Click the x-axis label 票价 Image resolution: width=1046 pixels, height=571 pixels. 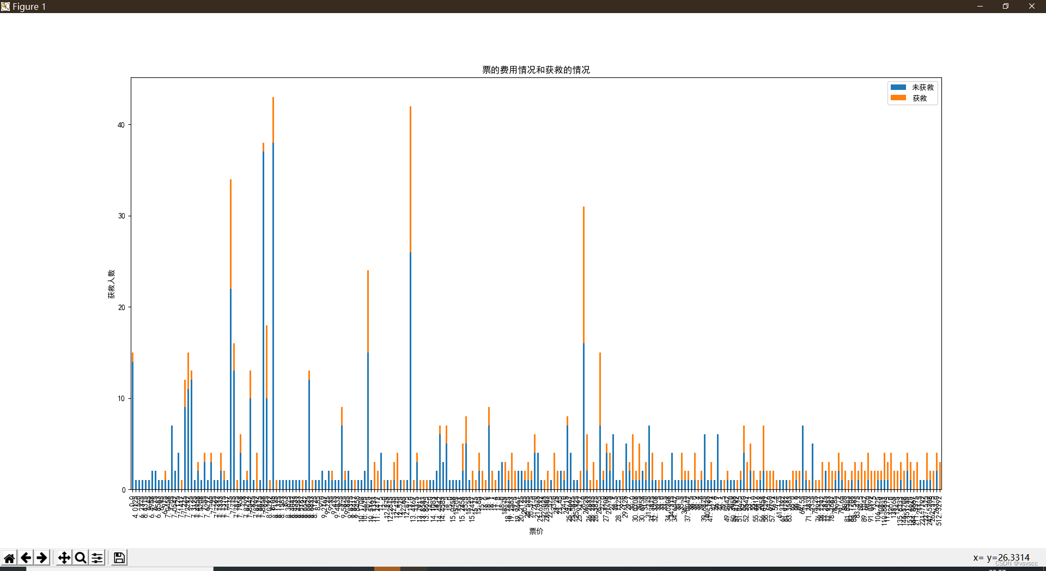(x=536, y=531)
